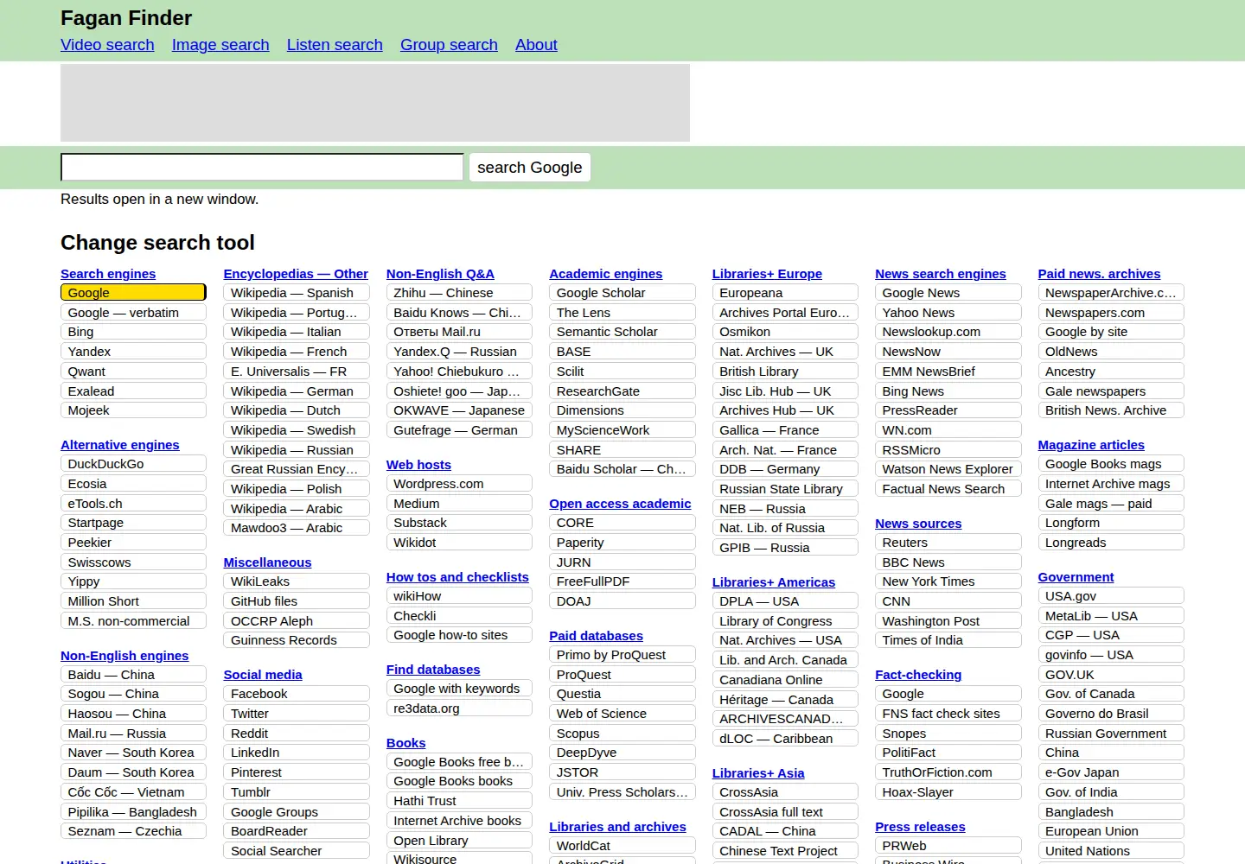Open the Search engines category link
The width and height of the screenshot is (1245, 864).
coord(108,274)
